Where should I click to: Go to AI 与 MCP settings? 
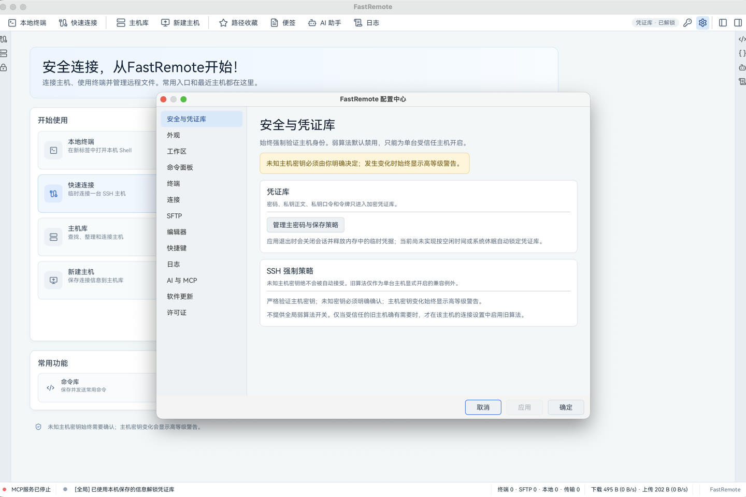click(x=202, y=280)
